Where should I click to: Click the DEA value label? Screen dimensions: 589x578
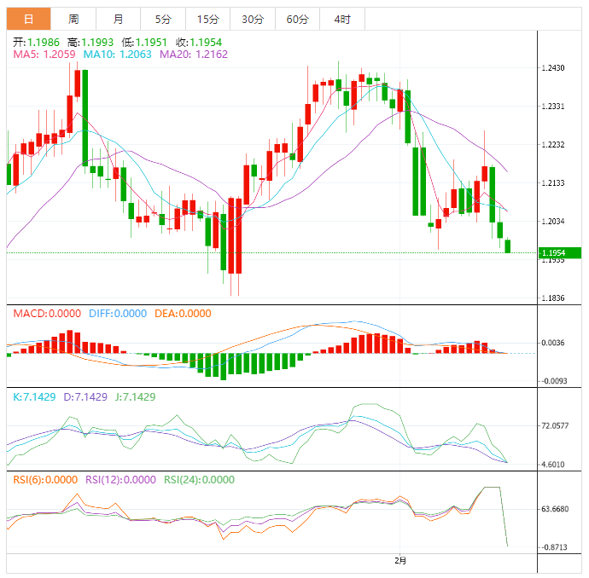182,314
